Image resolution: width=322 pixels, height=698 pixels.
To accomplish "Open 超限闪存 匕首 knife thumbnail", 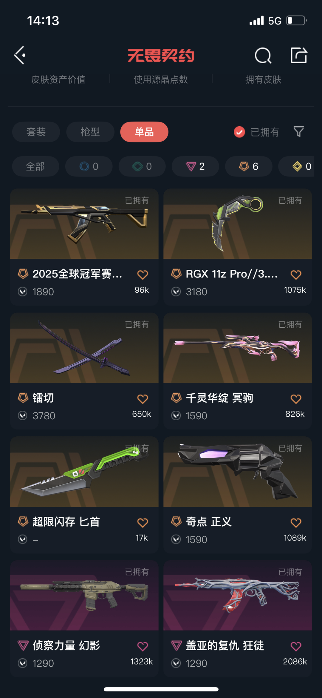I will (x=84, y=472).
